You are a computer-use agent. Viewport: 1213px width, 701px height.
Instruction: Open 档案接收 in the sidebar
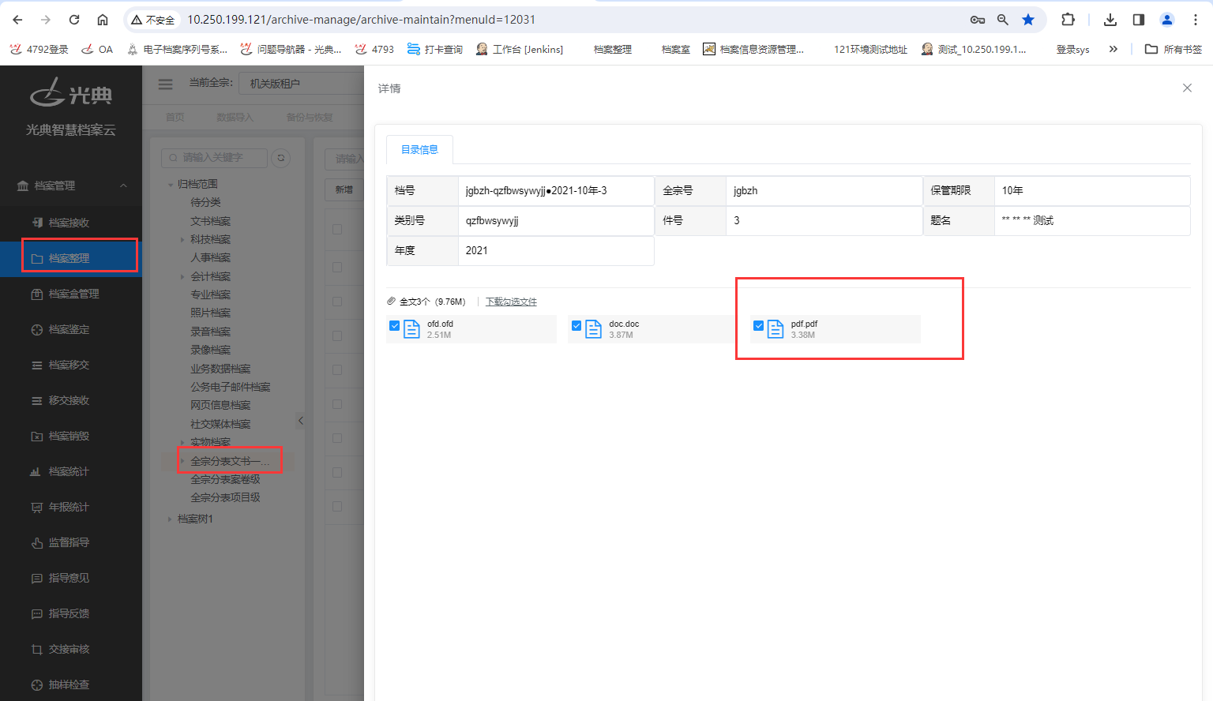pyautogui.click(x=70, y=223)
